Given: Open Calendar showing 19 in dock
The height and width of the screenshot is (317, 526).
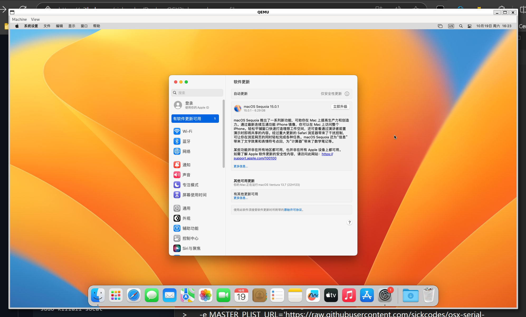Looking at the screenshot, I should (241, 295).
